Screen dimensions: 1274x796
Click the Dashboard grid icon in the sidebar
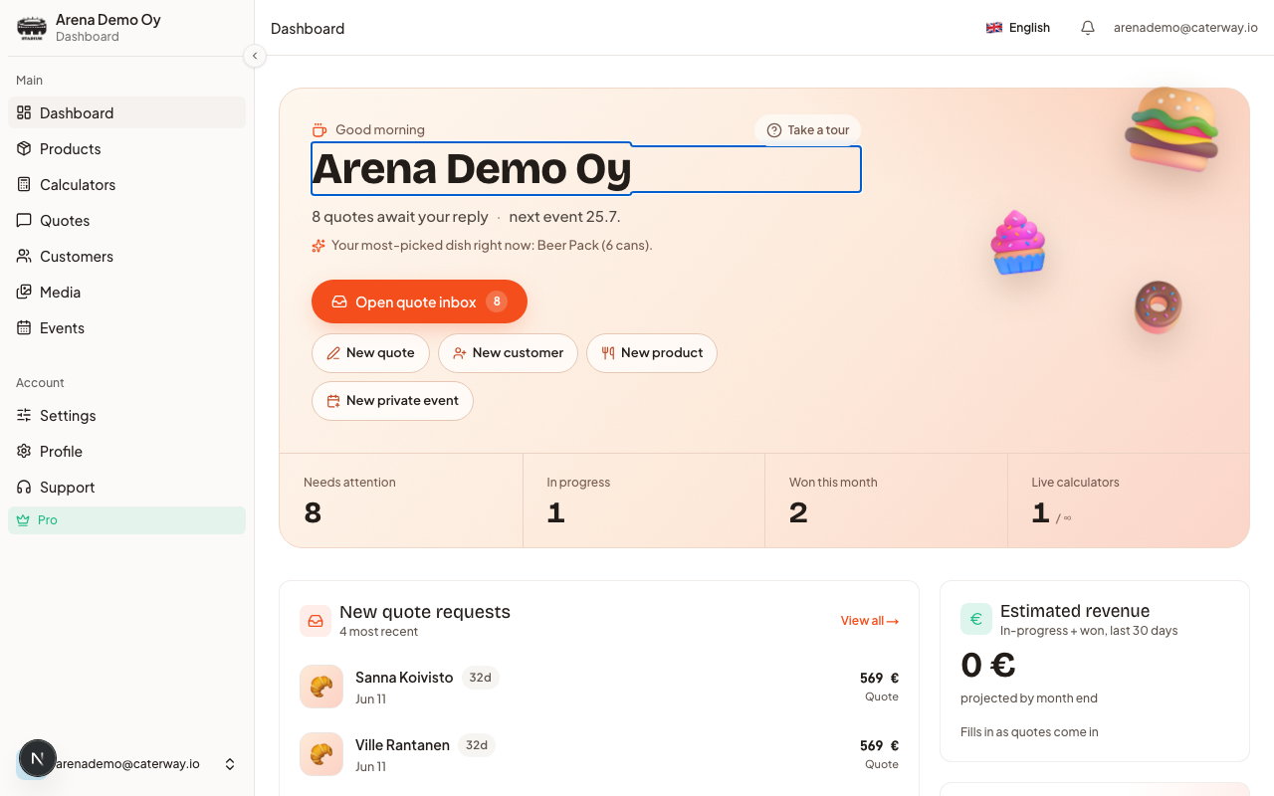[24, 112]
